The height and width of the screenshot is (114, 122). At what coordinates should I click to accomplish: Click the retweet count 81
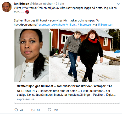pyautogui.click(x=38, y=110)
